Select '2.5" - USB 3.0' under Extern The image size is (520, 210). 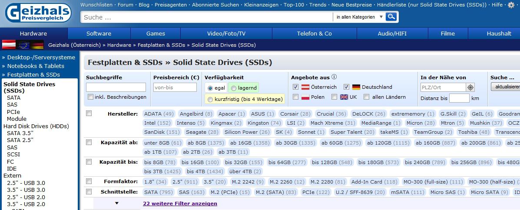tap(26, 183)
